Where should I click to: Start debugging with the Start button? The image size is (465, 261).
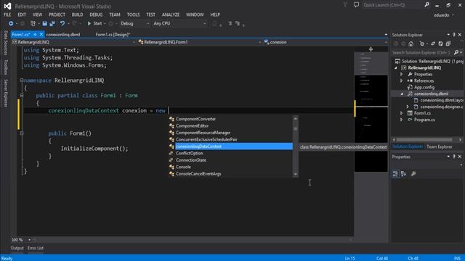(95, 23)
